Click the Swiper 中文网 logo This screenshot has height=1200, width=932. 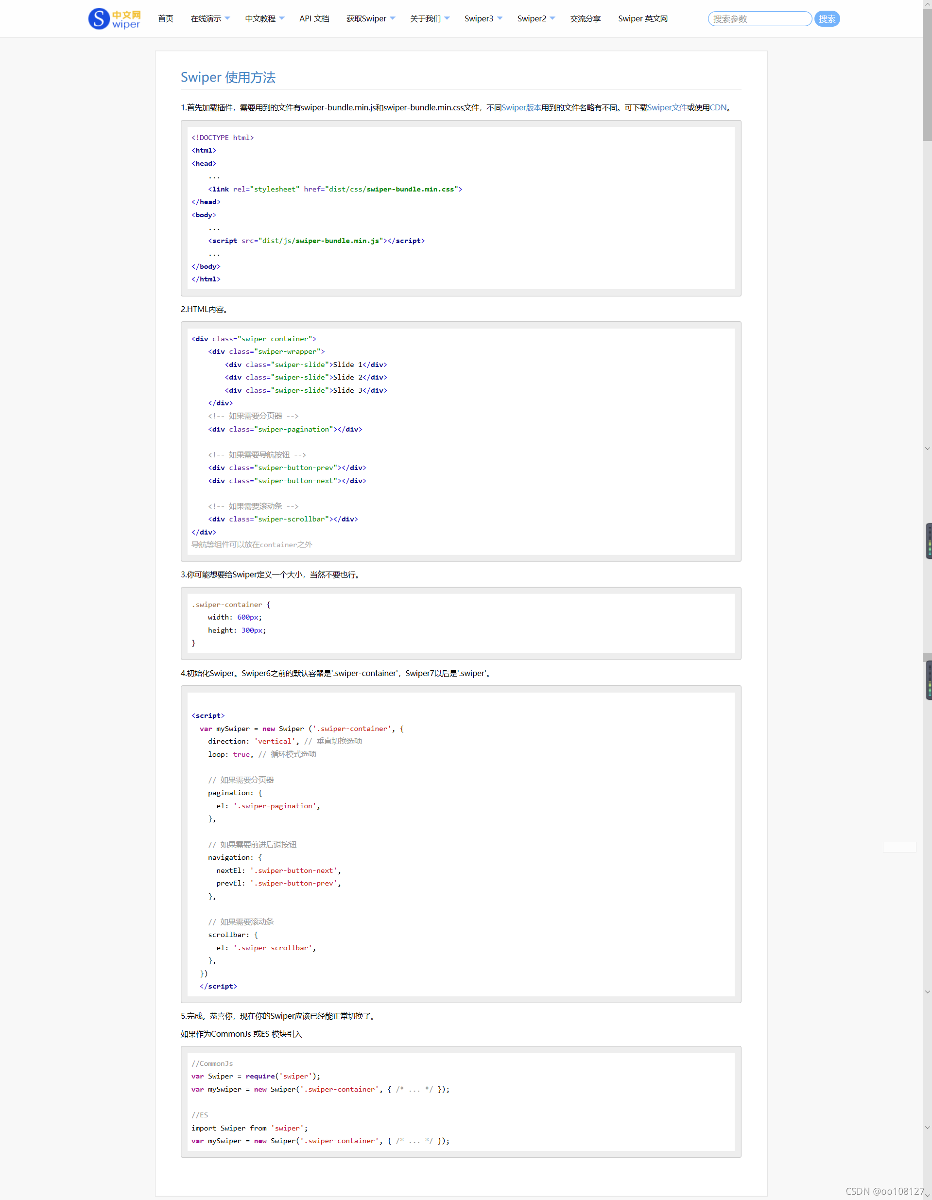click(x=114, y=18)
